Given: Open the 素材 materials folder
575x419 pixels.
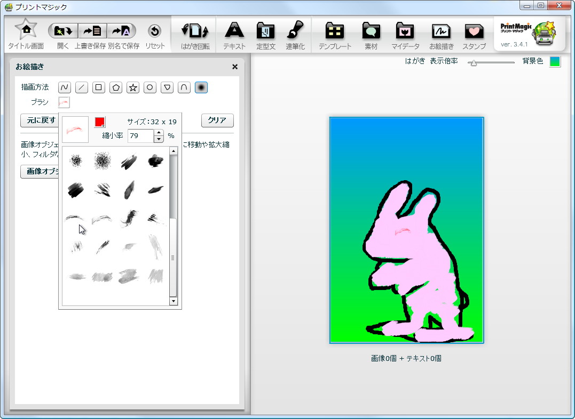Looking at the screenshot, I should (371, 35).
